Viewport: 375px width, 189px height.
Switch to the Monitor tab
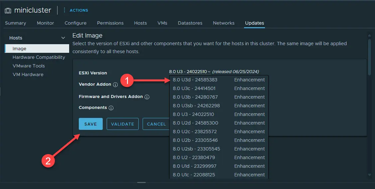pyautogui.click(x=46, y=23)
